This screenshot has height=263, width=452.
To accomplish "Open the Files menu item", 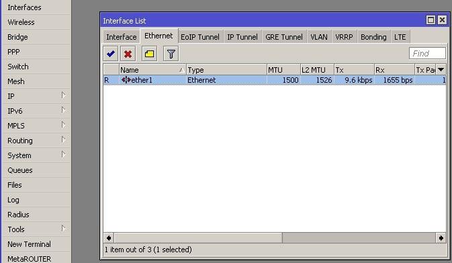I will pyautogui.click(x=36, y=185).
